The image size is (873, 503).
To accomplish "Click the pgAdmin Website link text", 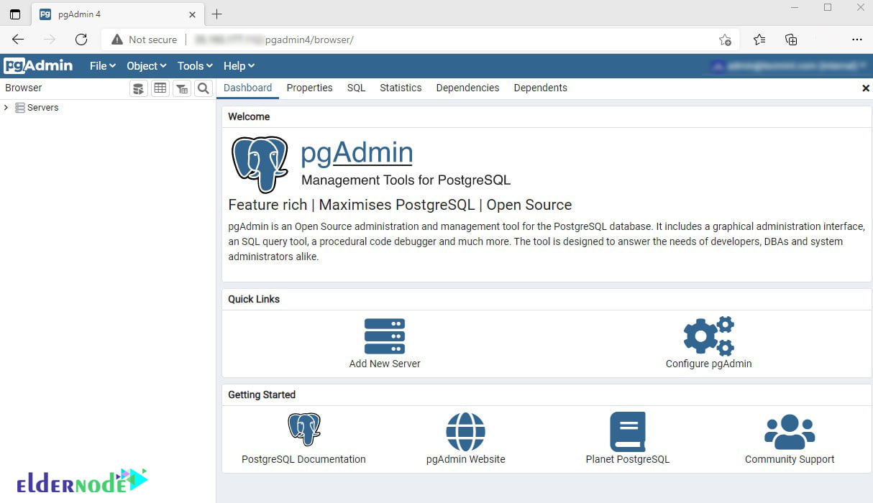I will pyautogui.click(x=466, y=459).
